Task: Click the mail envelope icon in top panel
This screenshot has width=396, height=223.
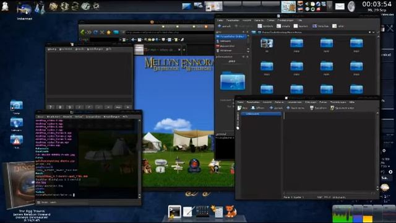Action: click(340, 7)
